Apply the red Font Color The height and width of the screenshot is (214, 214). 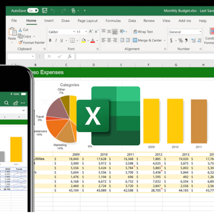click(93, 40)
